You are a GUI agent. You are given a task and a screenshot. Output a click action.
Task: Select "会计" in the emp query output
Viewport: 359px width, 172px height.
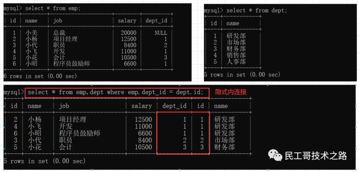[59, 57]
